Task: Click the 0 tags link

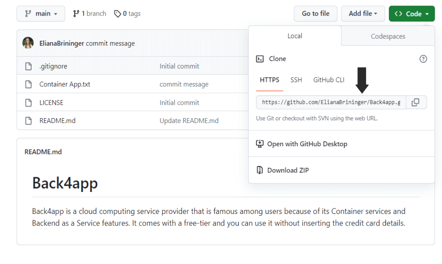Action: (x=127, y=13)
